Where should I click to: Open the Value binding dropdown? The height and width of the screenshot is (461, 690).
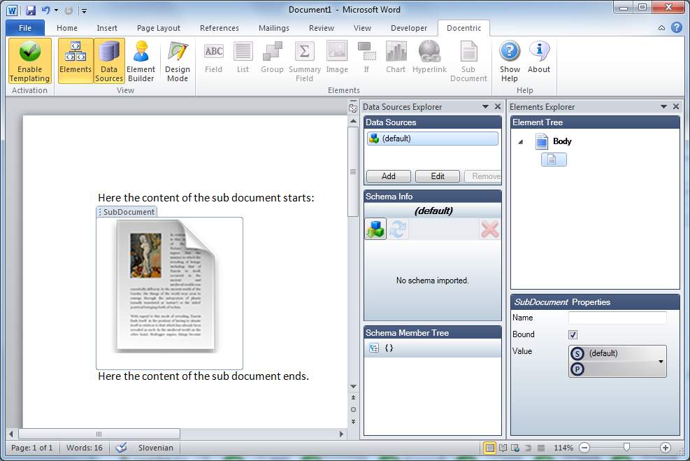pos(661,362)
